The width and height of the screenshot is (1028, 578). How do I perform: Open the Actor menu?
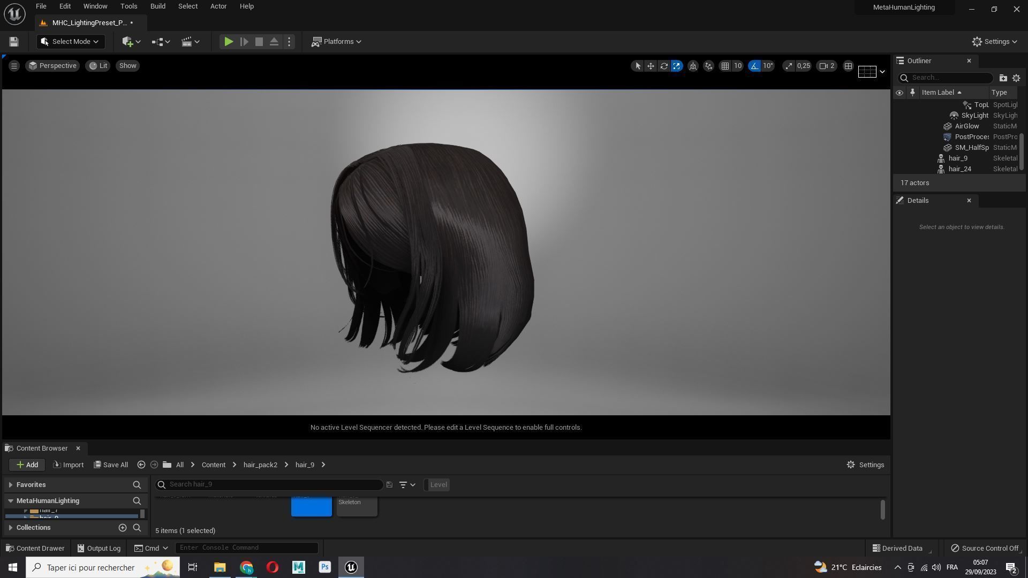(218, 6)
